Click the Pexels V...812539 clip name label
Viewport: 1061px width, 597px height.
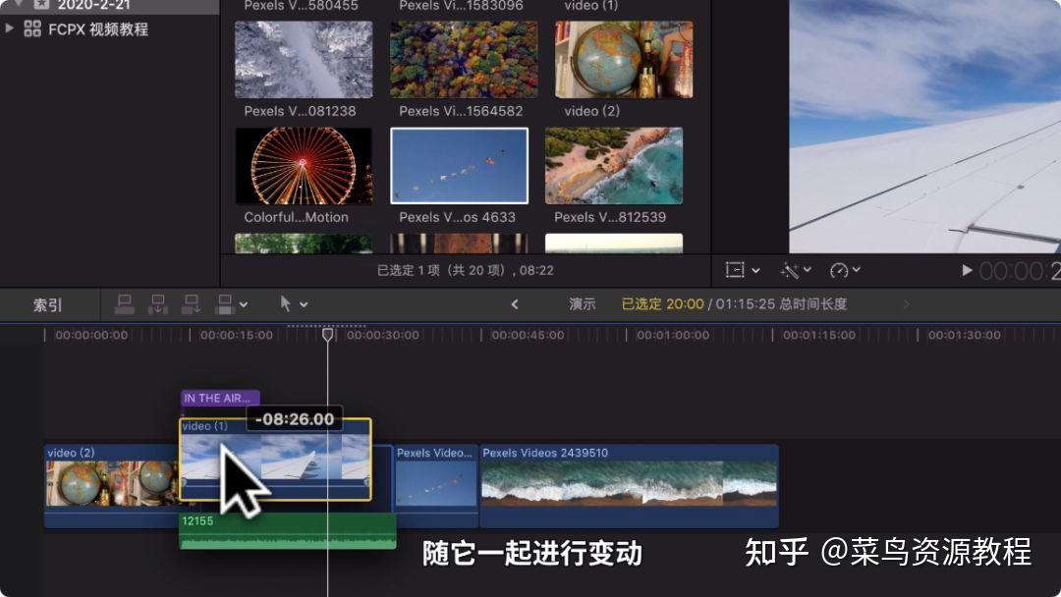(610, 218)
